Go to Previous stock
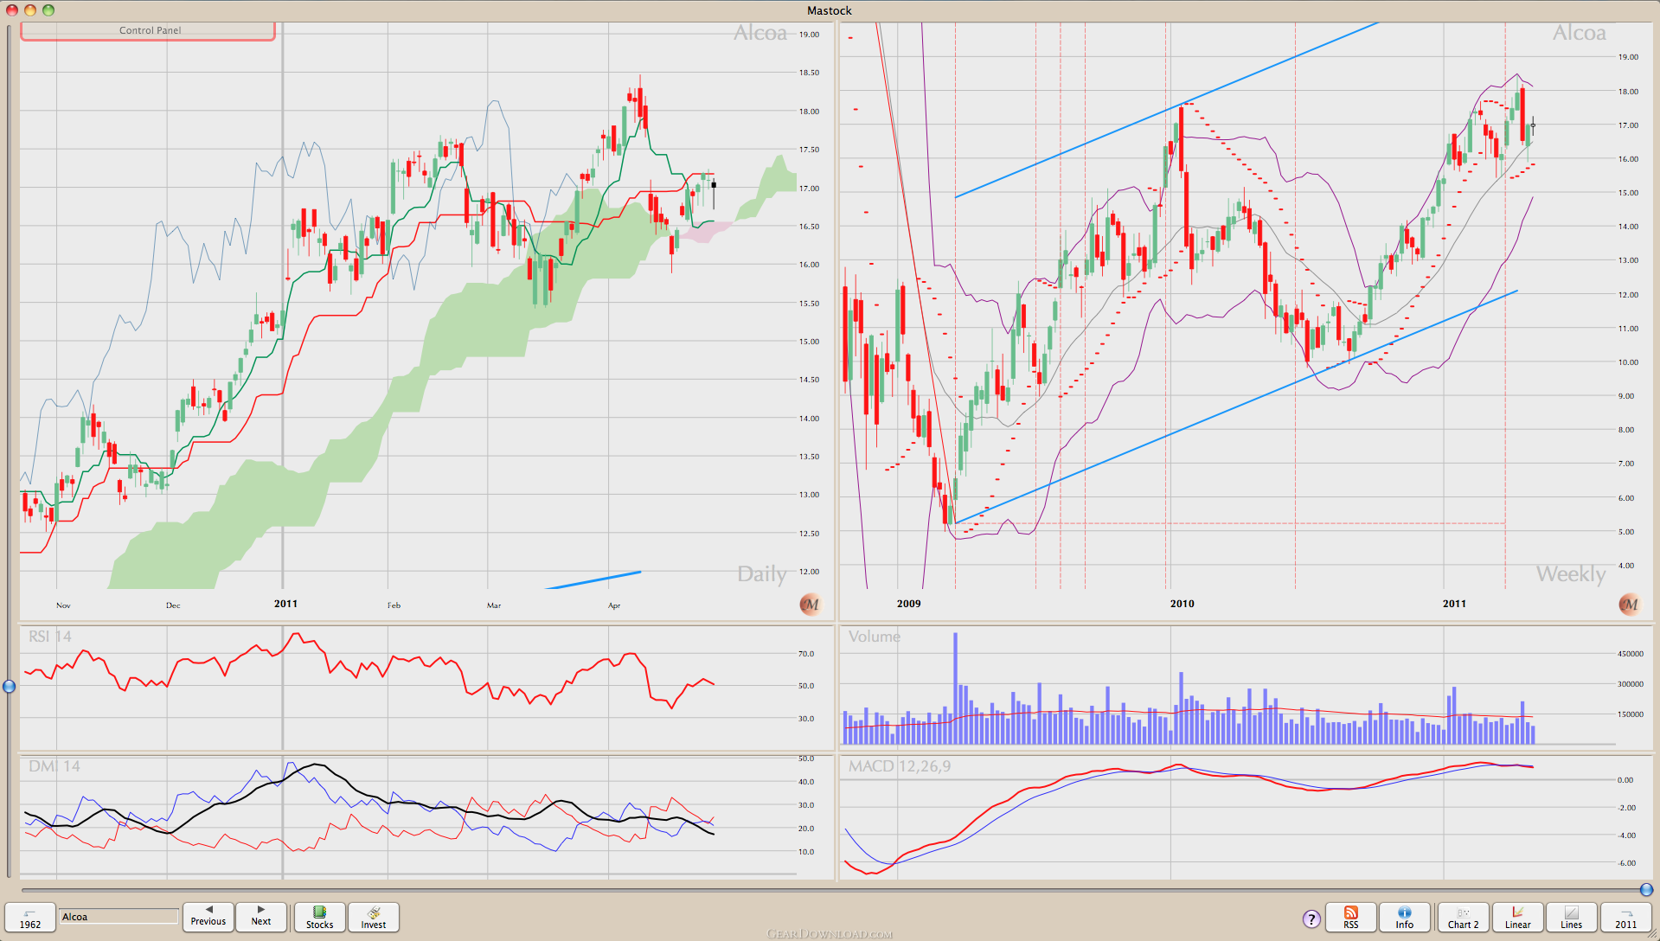The image size is (1660, 941). click(x=208, y=917)
